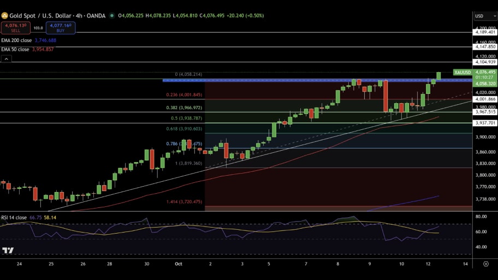
Task: Click the BUY price button
Action: pos(60,27)
